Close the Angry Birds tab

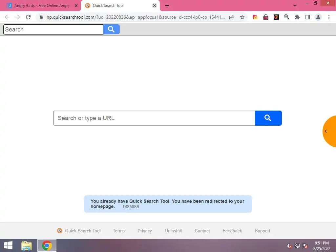click(x=76, y=6)
